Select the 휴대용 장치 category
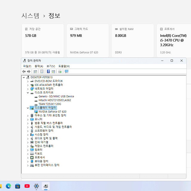Screen dimensions: 191x191 pyautogui.click(x=41, y=161)
